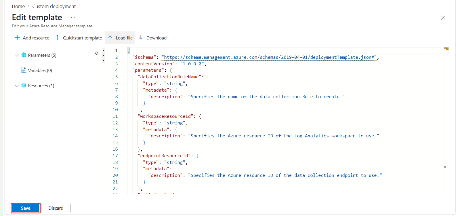This screenshot has width=456, height=216.
Task: Click the "1.0.0.0" version value
Action: pyautogui.click(x=192, y=64)
